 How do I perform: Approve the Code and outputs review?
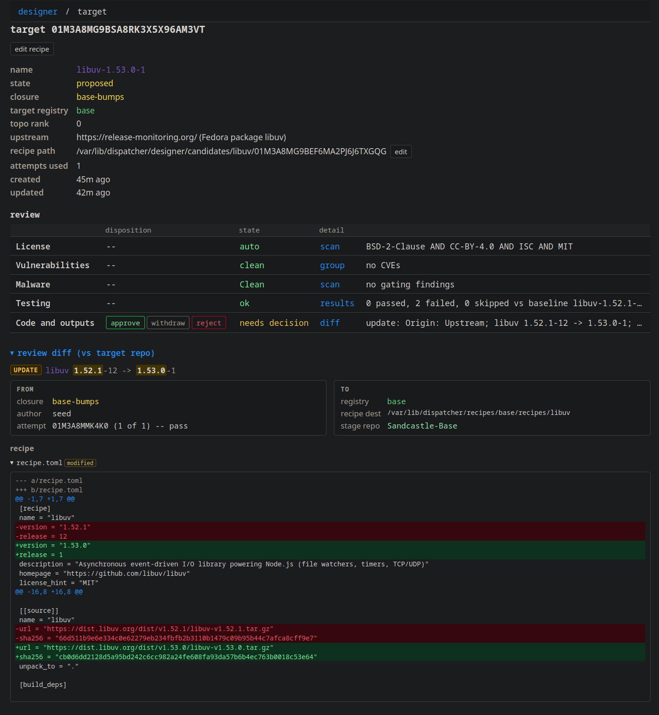[125, 323]
